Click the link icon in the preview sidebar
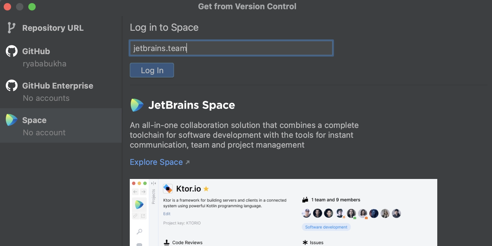Viewport: 492px width, 246px height. pyautogui.click(x=135, y=216)
